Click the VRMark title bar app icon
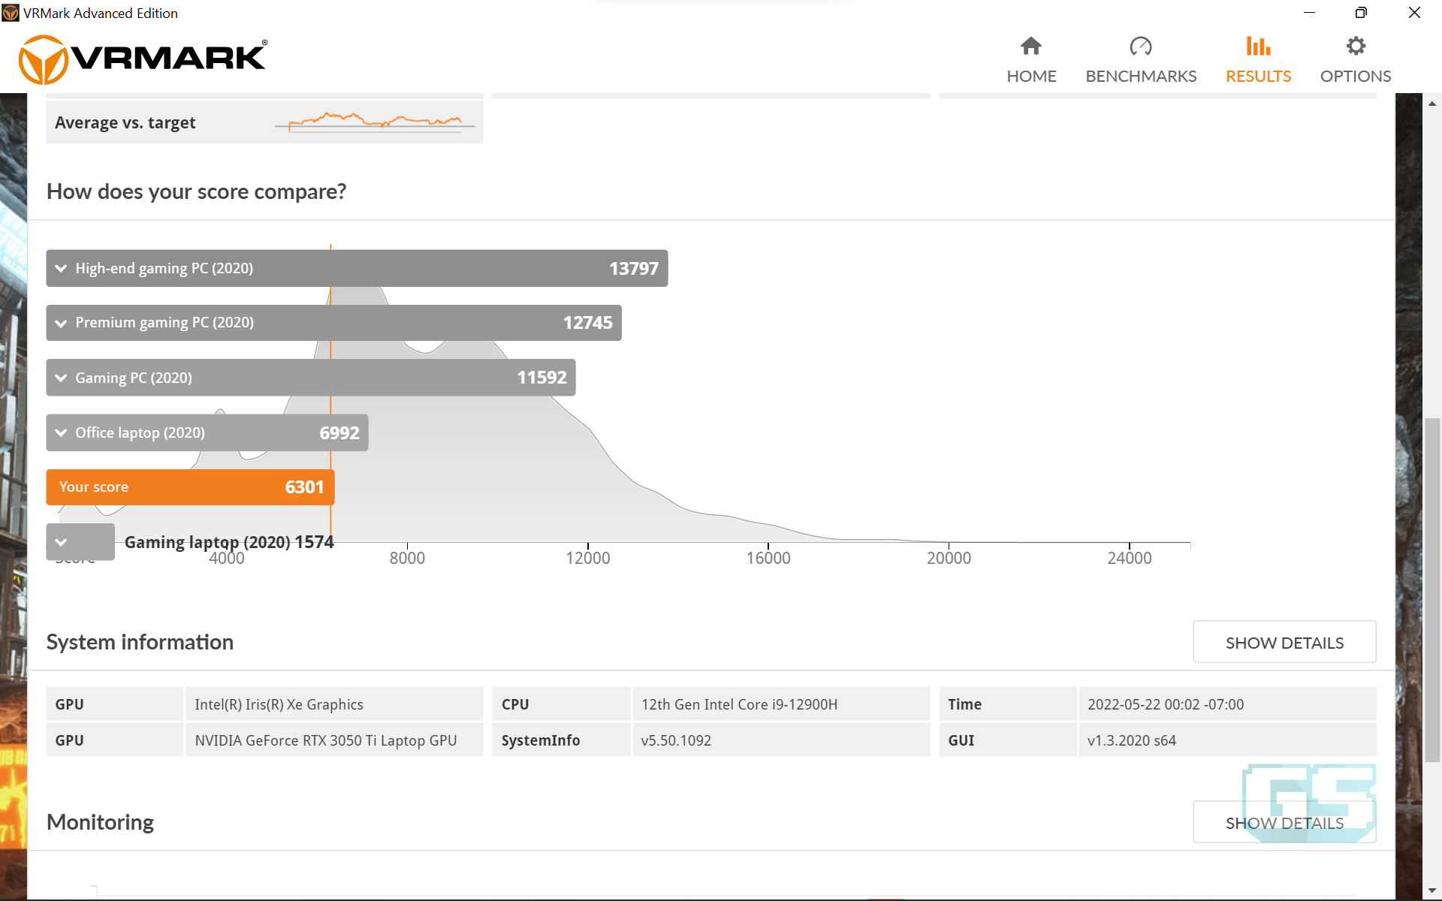Viewport: 1442px width, 901px height. coord(11,13)
